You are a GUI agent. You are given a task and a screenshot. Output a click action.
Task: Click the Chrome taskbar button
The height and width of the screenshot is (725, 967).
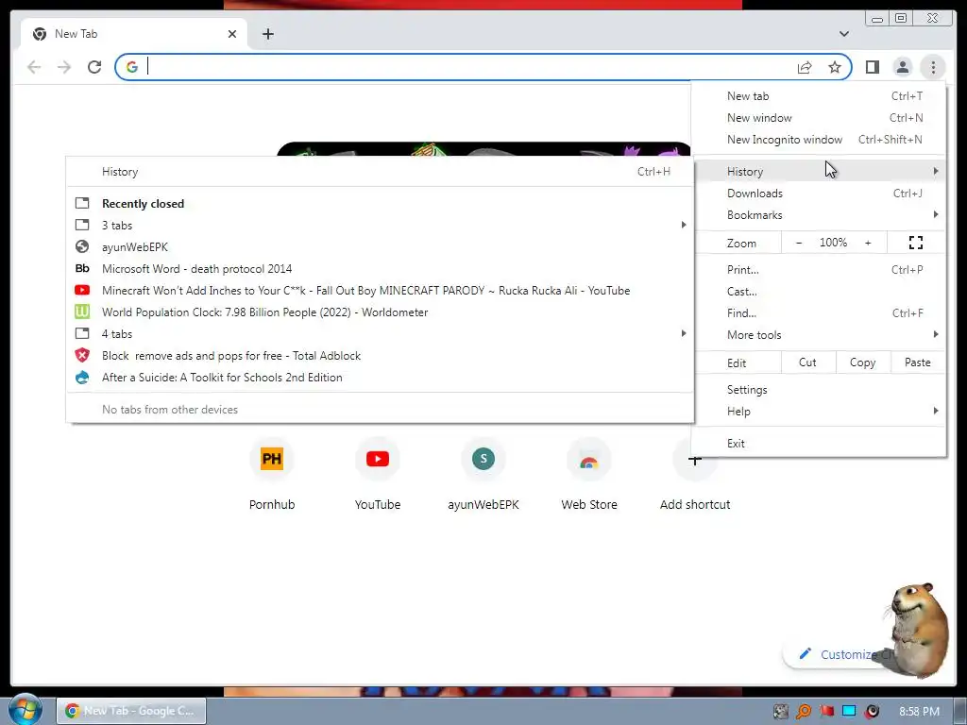(131, 711)
